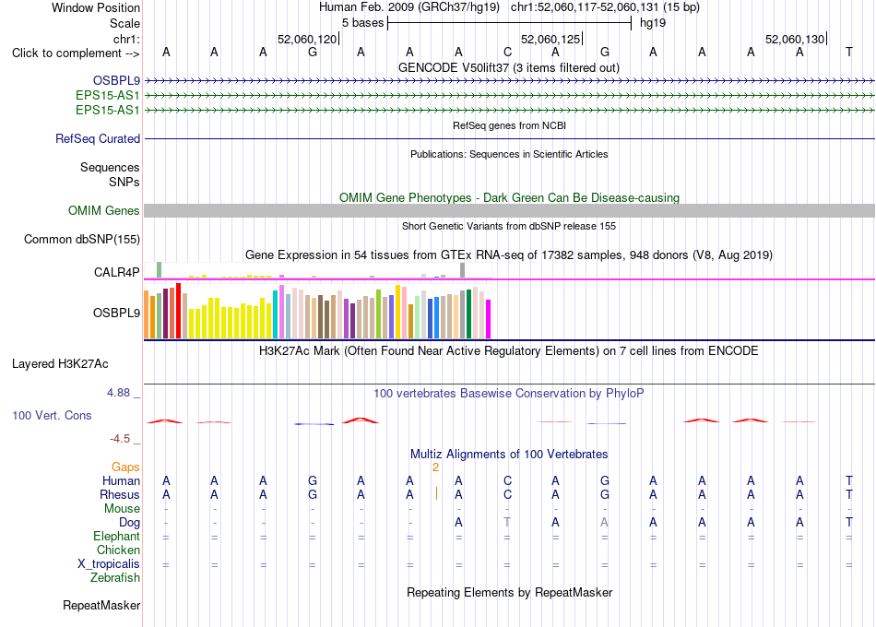Click the Common dbSNP(155) label

click(81, 239)
